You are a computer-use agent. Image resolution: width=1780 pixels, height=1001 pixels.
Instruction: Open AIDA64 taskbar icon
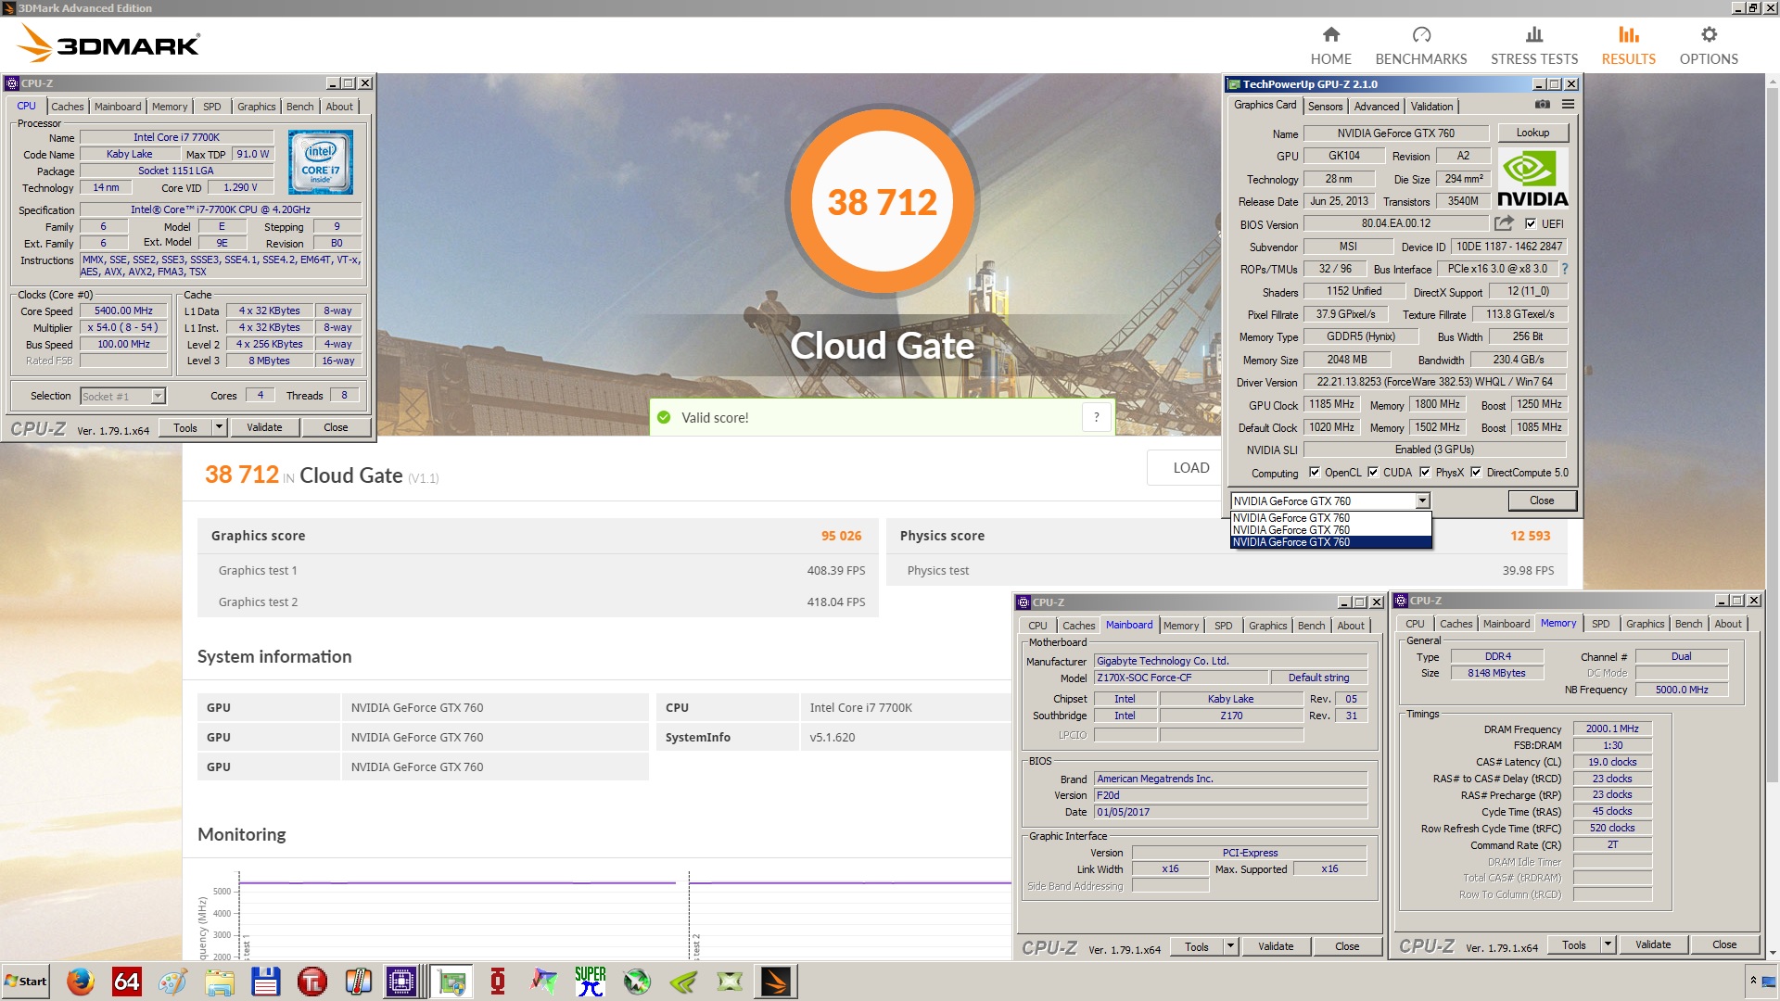pyautogui.click(x=127, y=982)
